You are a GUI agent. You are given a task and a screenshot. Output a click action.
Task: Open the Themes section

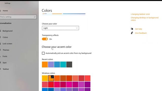6,50
